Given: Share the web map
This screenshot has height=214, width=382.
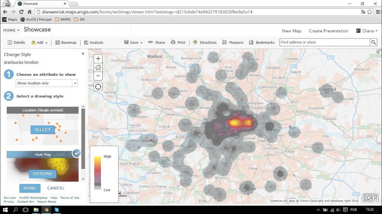Looking at the screenshot, I should (x=157, y=43).
